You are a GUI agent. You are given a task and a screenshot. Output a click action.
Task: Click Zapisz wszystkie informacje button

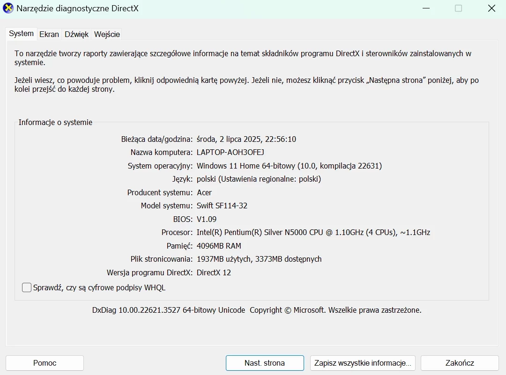[x=361, y=363]
